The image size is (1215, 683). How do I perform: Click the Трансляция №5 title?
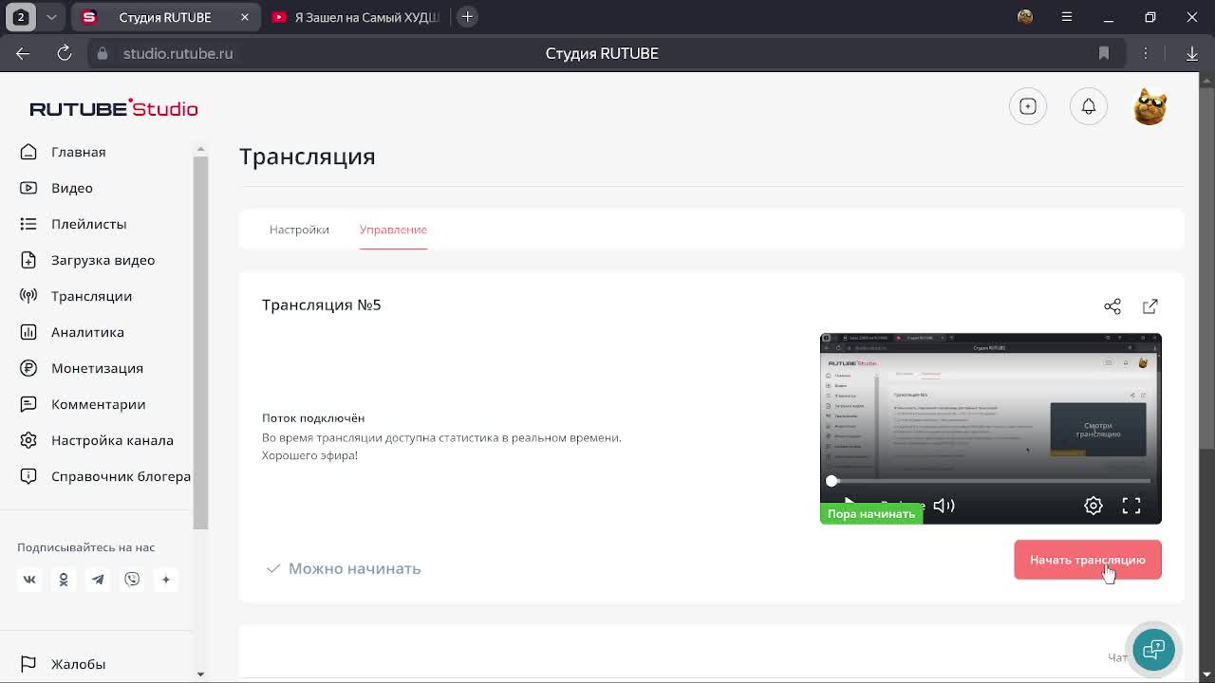point(322,305)
